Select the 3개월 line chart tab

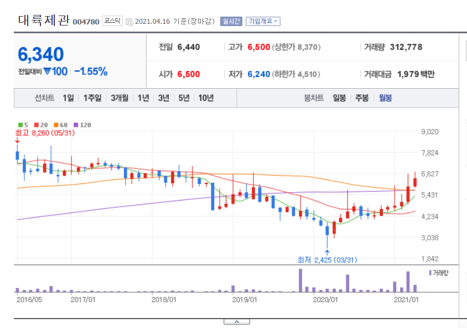(120, 98)
